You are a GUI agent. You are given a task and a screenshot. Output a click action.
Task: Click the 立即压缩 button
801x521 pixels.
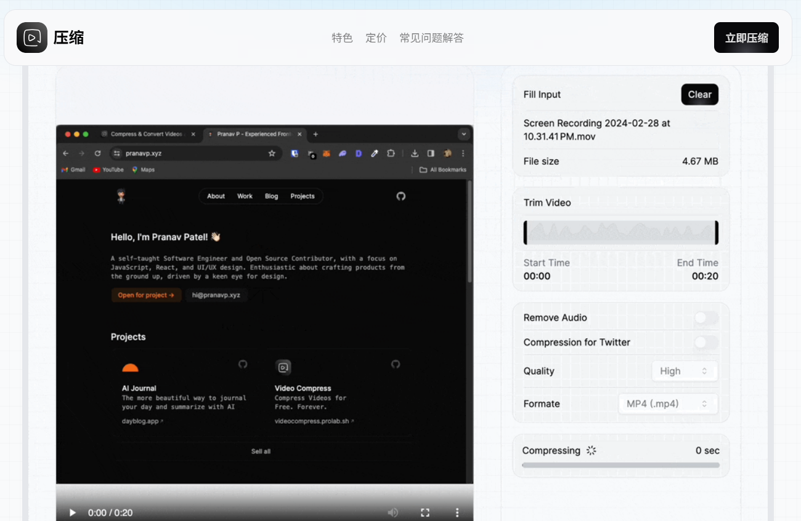coord(746,38)
